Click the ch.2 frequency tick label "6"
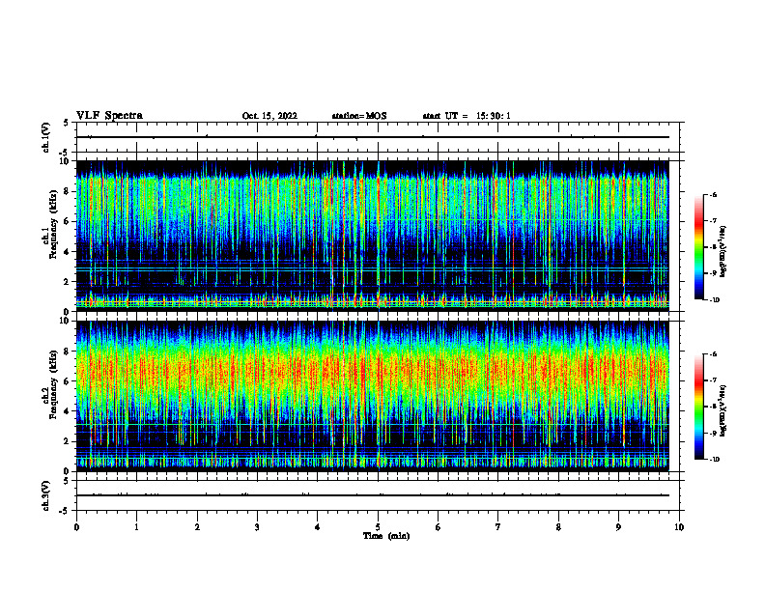The width and height of the screenshot is (765, 591). point(68,381)
